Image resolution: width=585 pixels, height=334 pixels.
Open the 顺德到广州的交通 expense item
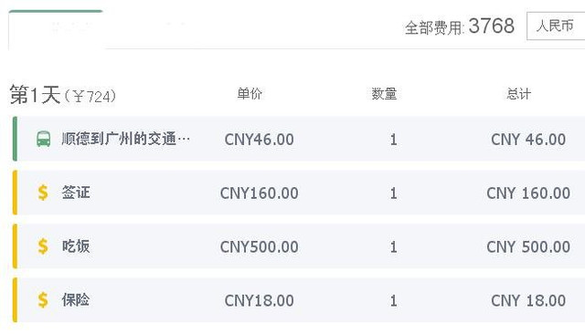pyautogui.click(x=126, y=139)
